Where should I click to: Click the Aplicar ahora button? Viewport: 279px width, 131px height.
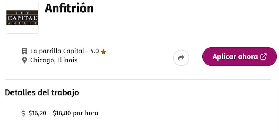click(240, 57)
